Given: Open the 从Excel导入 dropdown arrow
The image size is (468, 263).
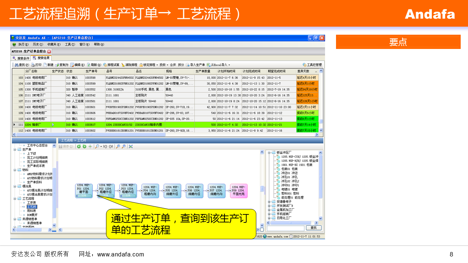Looking at the screenshot, I should pyautogui.click(x=229, y=65).
